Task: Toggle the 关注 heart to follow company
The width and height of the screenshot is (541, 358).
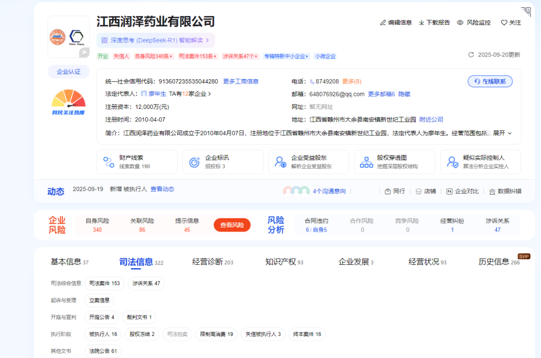Action: click(504, 23)
